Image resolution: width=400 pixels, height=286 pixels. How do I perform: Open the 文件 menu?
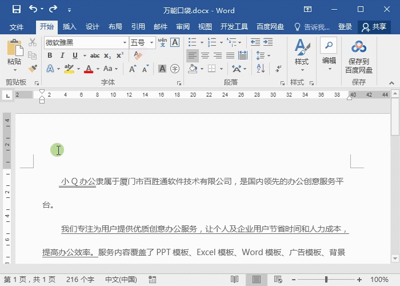pos(17,27)
